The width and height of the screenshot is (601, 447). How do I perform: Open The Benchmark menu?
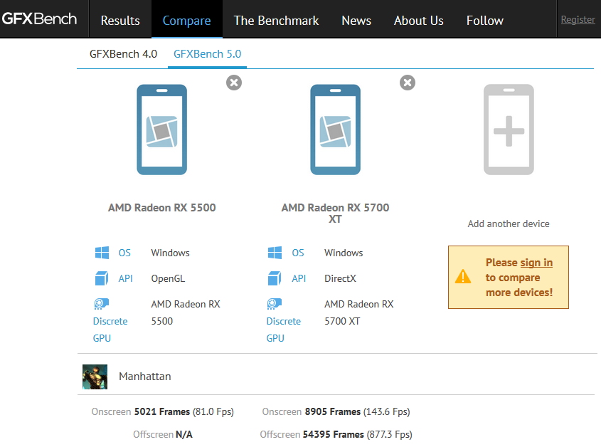point(276,21)
